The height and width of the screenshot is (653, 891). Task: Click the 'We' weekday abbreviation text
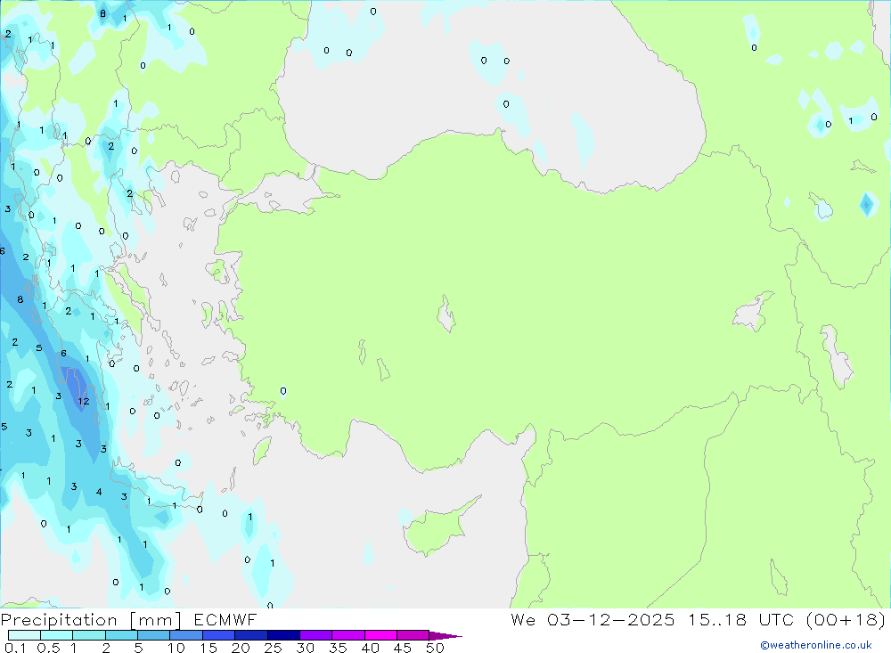[523, 619]
